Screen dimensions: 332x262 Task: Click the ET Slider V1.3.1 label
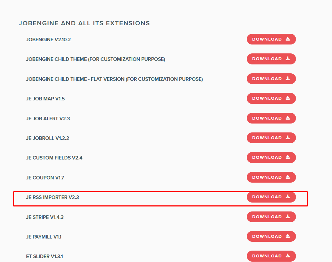[45, 256]
